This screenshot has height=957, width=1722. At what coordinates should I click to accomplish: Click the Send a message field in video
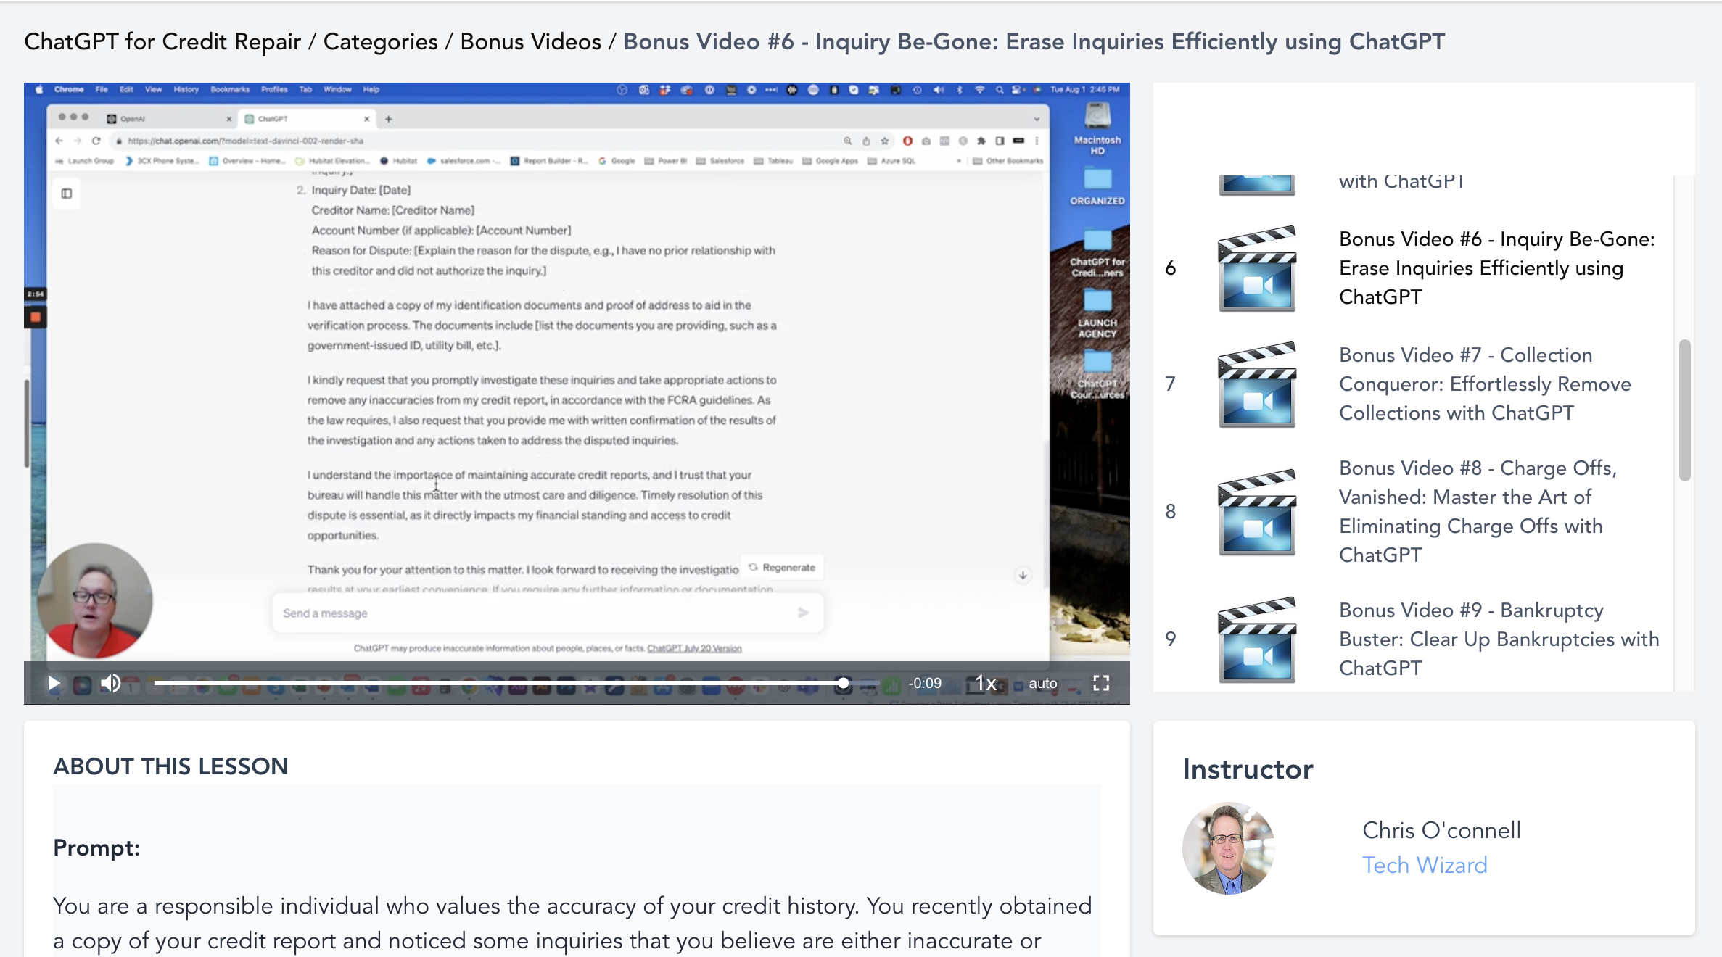coord(548,613)
